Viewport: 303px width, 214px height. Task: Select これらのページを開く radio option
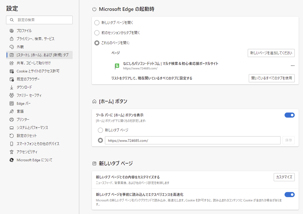click(x=97, y=43)
